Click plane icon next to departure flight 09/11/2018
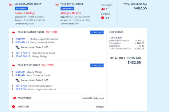This screenshot has height=112, width=169. 14,32
